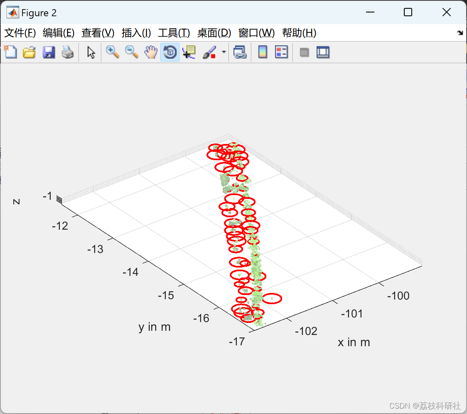Expand the Brush tool color dropdown arrow
The width and height of the screenshot is (467, 414).
pos(224,52)
